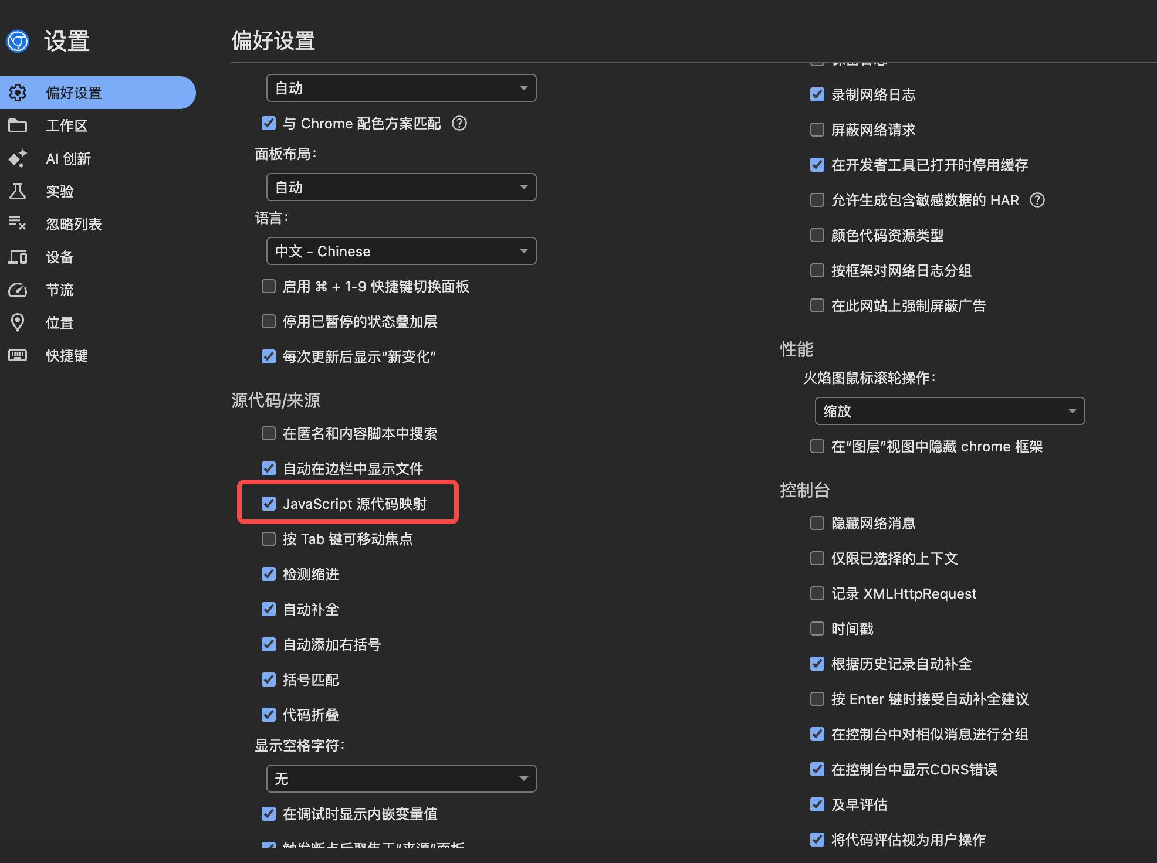The height and width of the screenshot is (863, 1157).
Task: Enable 启用 ⌘ + 1-9 快捷键切换面板
Action: coord(269,286)
